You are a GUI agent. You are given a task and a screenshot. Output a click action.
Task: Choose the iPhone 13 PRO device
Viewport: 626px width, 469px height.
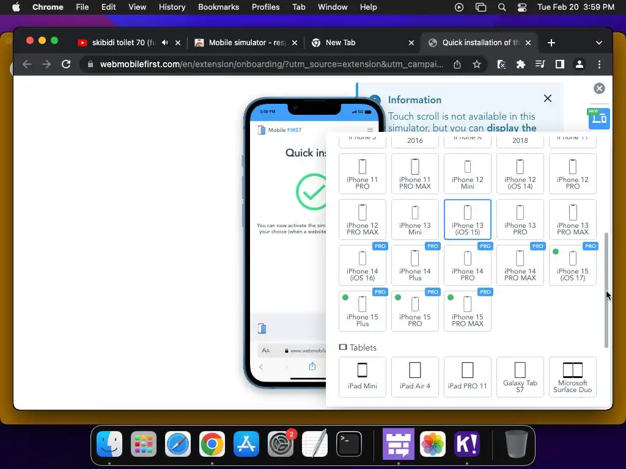click(520, 220)
